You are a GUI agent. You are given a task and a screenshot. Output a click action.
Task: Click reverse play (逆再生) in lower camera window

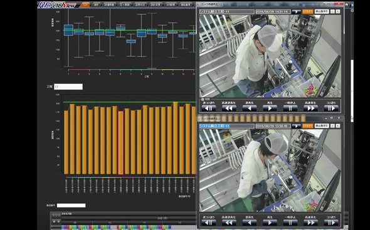coord(250,222)
